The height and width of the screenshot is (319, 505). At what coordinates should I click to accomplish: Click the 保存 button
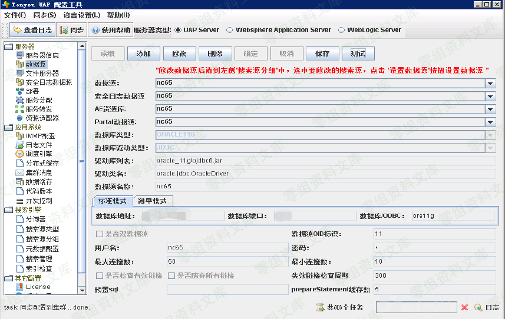click(x=322, y=54)
